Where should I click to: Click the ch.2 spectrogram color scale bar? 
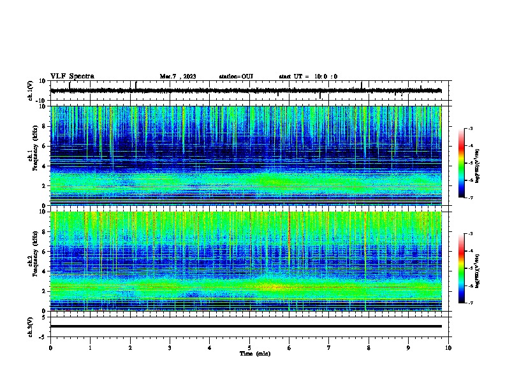pyautogui.click(x=461, y=268)
